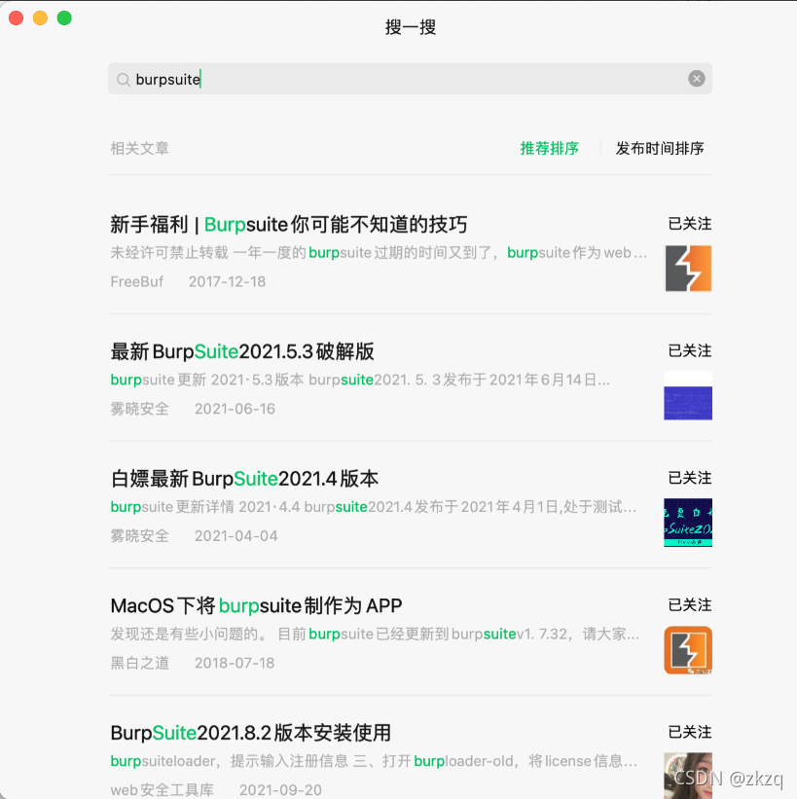Screen dimensions: 797x799
Task: Open article 新手福利 Burpsuite你可能不知道的技巧
Action: pos(288,225)
